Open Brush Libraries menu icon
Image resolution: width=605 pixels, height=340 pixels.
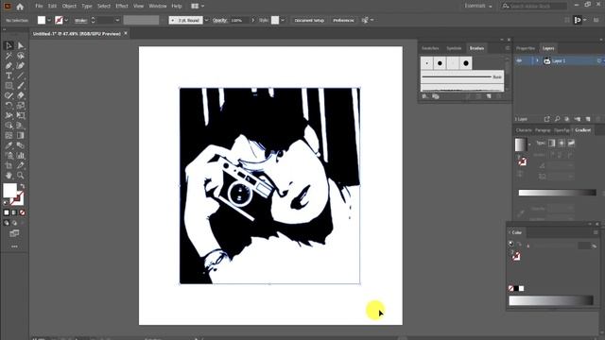click(x=424, y=96)
